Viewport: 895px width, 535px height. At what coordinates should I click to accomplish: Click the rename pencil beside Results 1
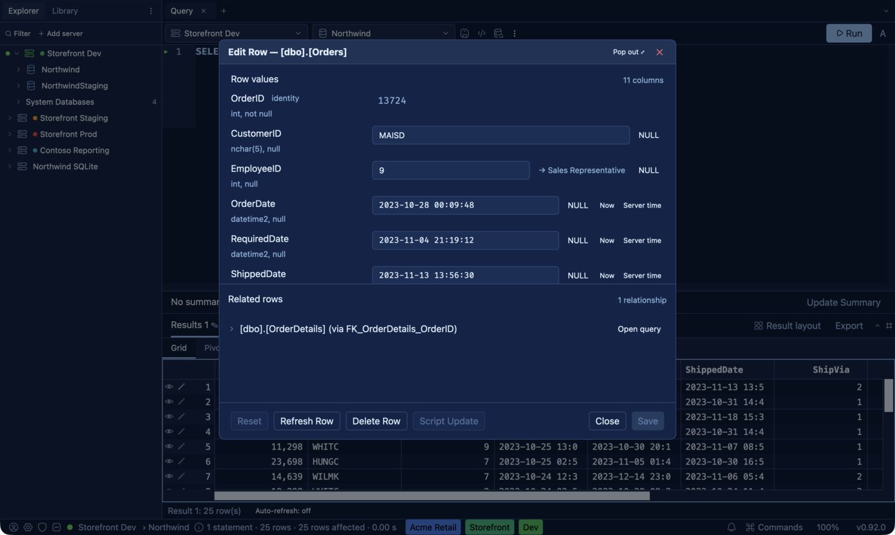tap(214, 325)
